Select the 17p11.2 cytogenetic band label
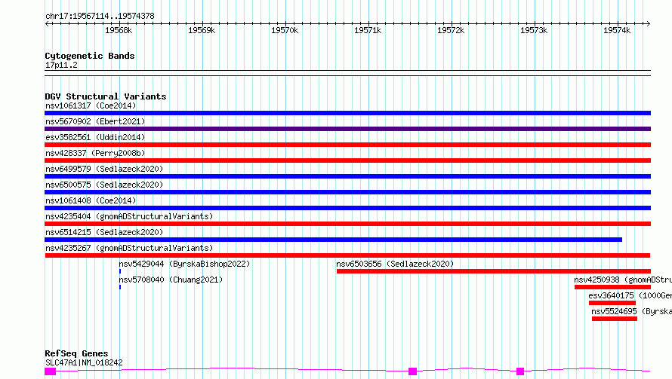Screen dimensions: 672x379 coord(61,66)
